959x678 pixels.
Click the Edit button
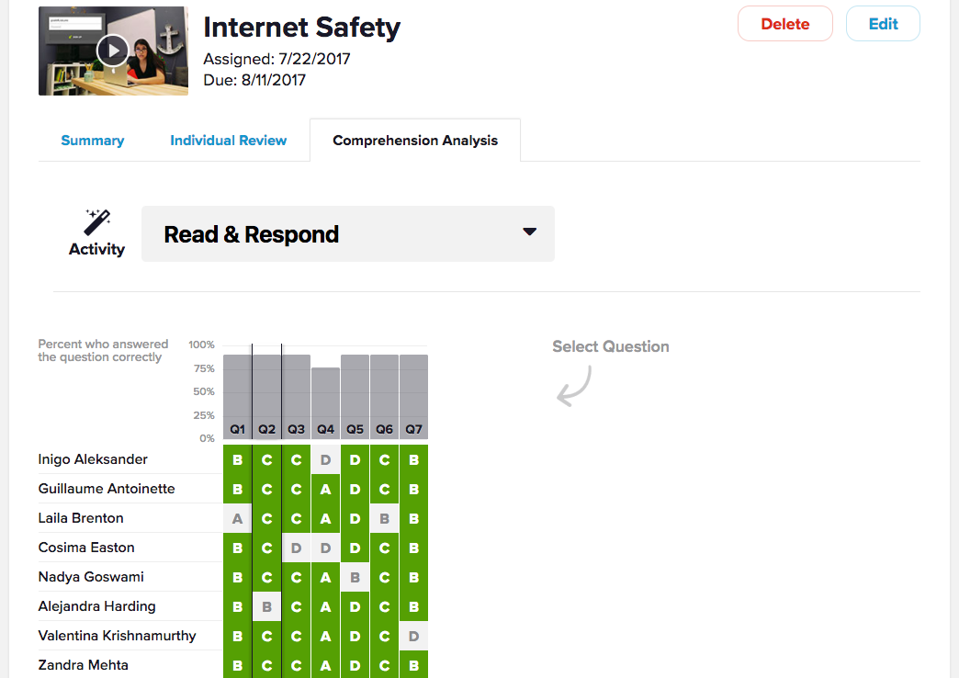(x=883, y=24)
